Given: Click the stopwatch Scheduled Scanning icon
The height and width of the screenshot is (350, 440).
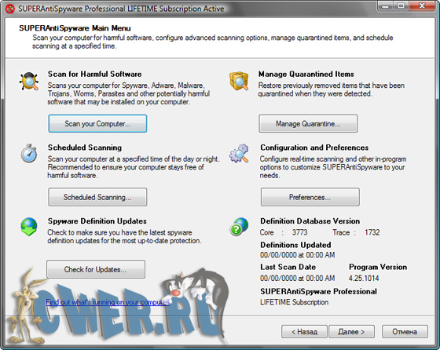Looking at the screenshot, I should [29, 153].
